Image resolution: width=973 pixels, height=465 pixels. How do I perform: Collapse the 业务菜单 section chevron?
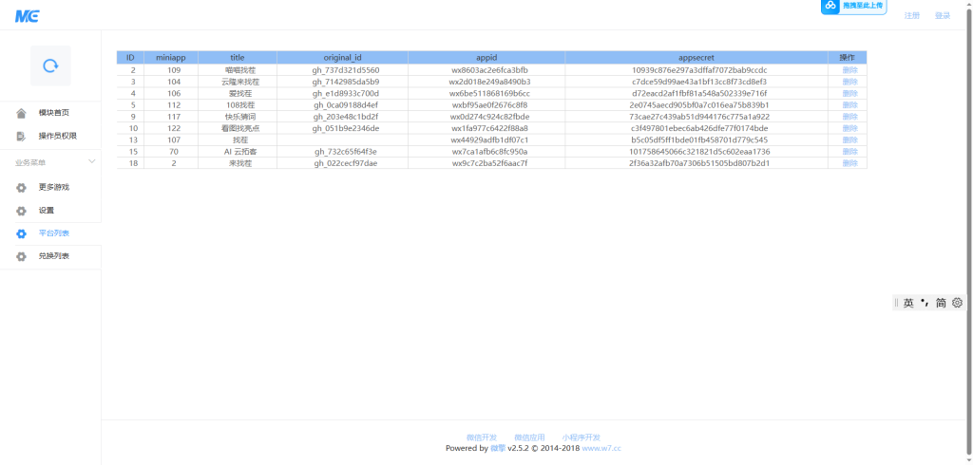[91, 162]
